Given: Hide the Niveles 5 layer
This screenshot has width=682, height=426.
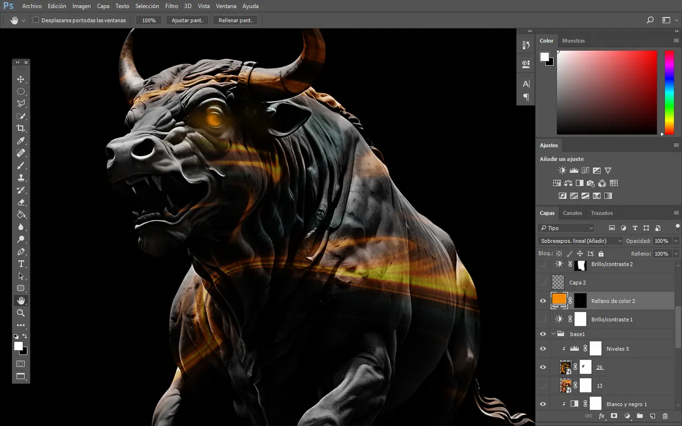Looking at the screenshot, I should click(543, 349).
